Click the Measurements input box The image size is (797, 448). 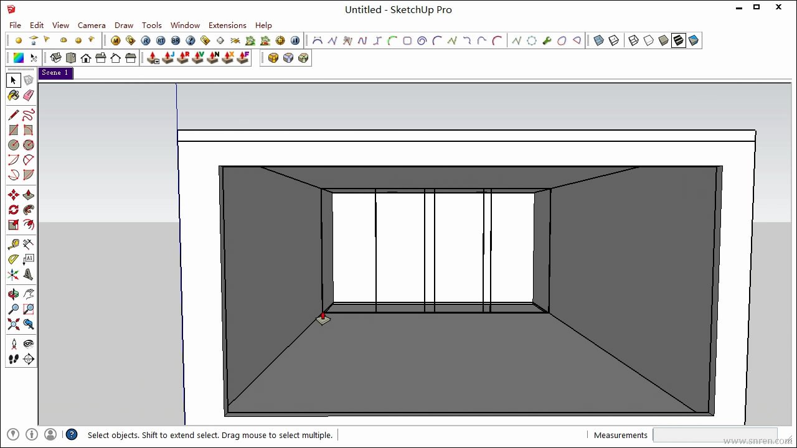715,435
